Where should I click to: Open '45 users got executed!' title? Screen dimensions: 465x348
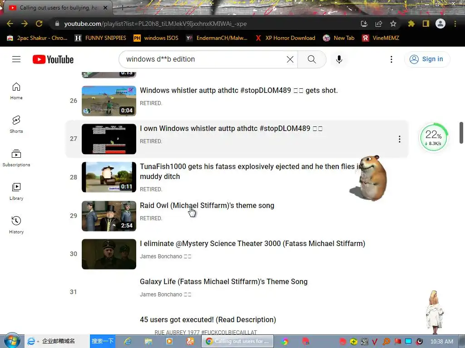tap(208, 319)
